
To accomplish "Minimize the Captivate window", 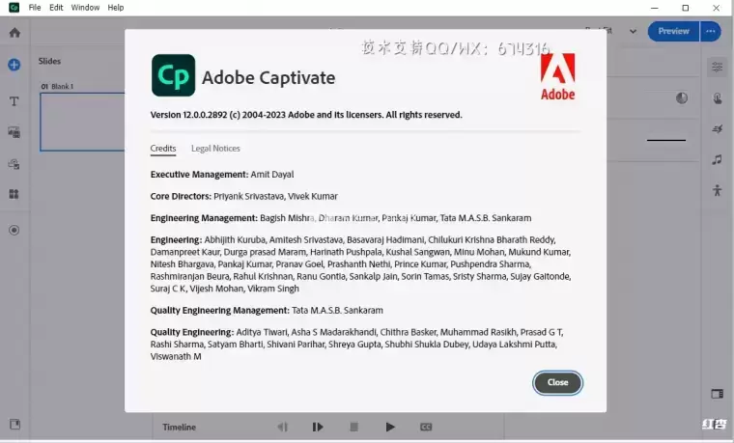I will click(655, 8).
